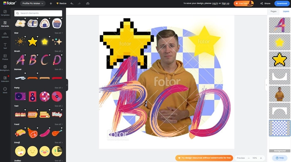The height and width of the screenshot is (162, 291).
Task: Add the speaker party element
Action: tap(32, 96)
